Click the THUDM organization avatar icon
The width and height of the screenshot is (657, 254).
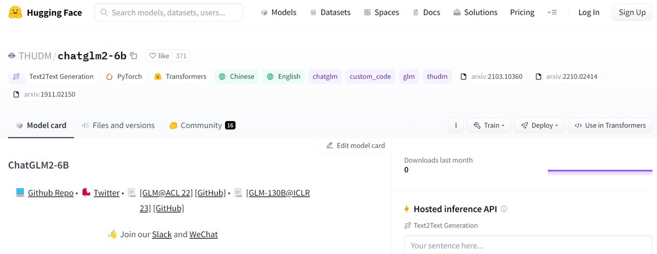click(x=13, y=56)
